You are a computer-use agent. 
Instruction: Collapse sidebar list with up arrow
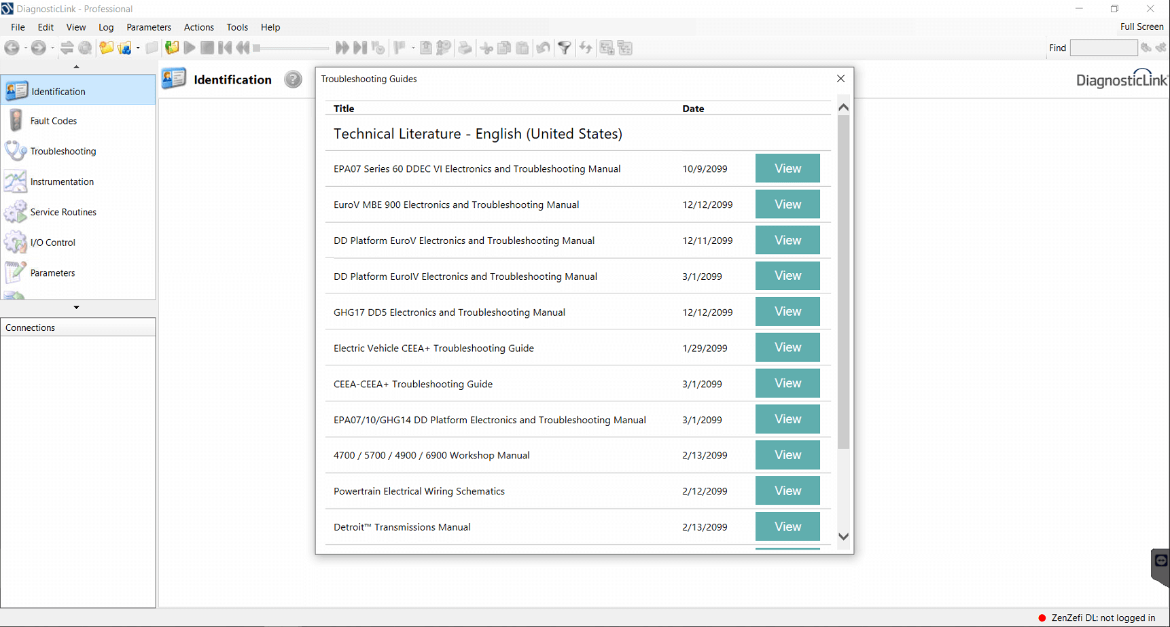pos(76,67)
